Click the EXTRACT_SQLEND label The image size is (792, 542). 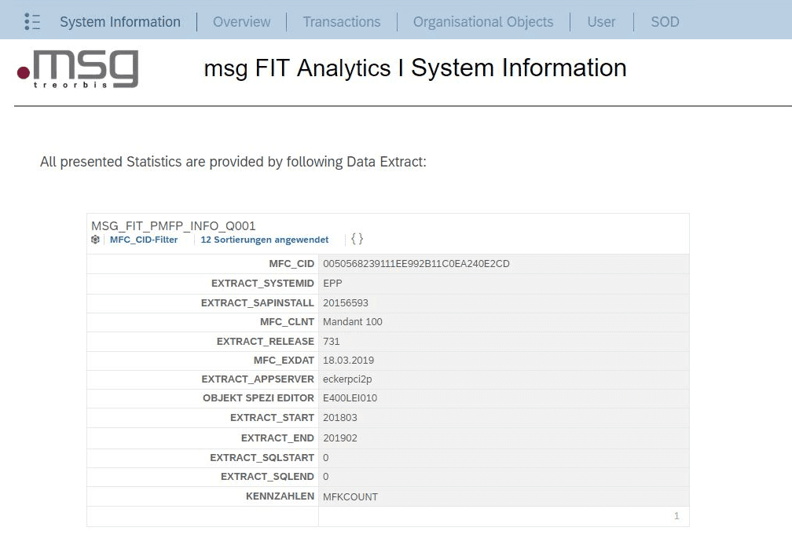(267, 476)
